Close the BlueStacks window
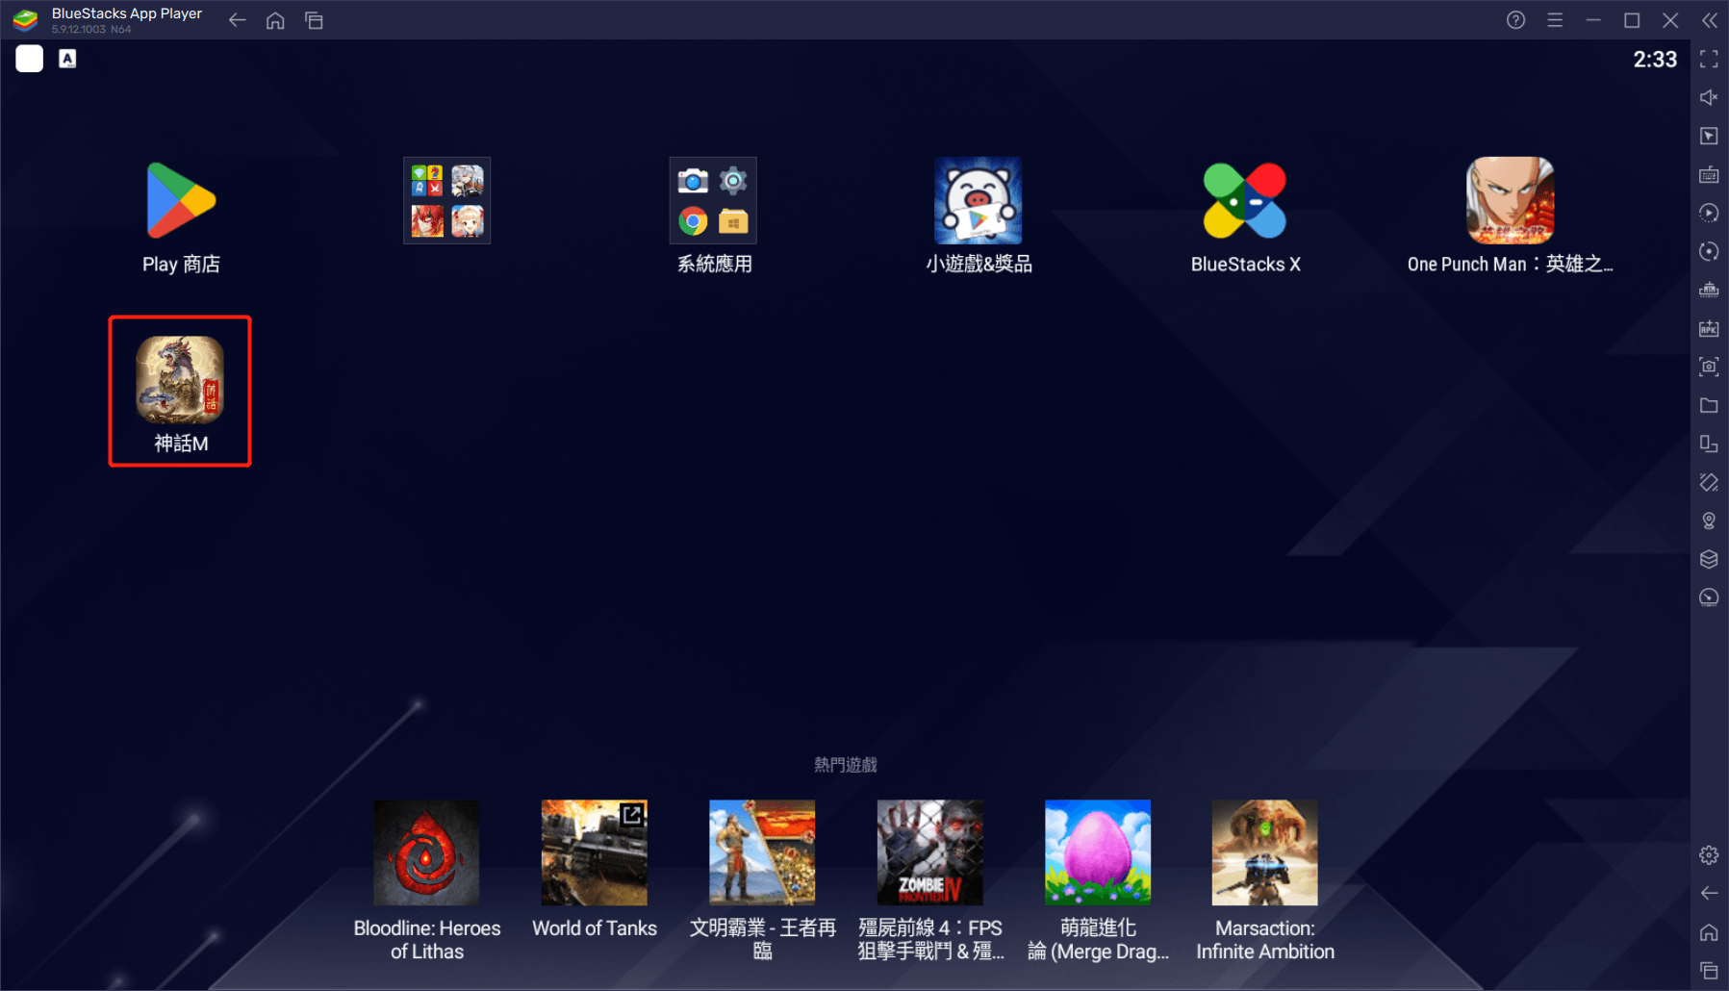This screenshot has width=1729, height=991. click(x=1670, y=20)
